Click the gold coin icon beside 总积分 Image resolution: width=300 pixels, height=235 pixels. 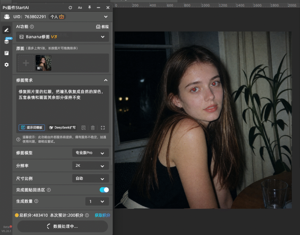tap(17, 215)
